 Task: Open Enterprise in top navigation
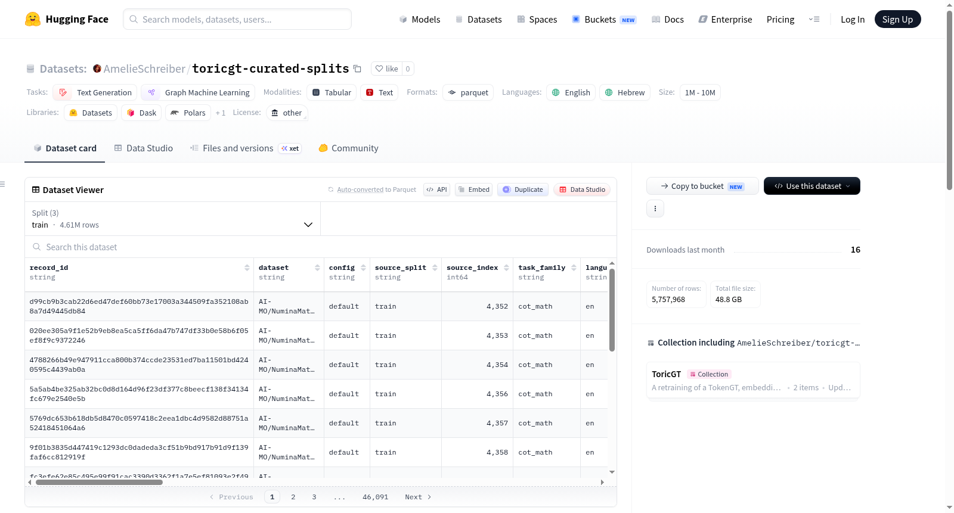[x=726, y=19]
